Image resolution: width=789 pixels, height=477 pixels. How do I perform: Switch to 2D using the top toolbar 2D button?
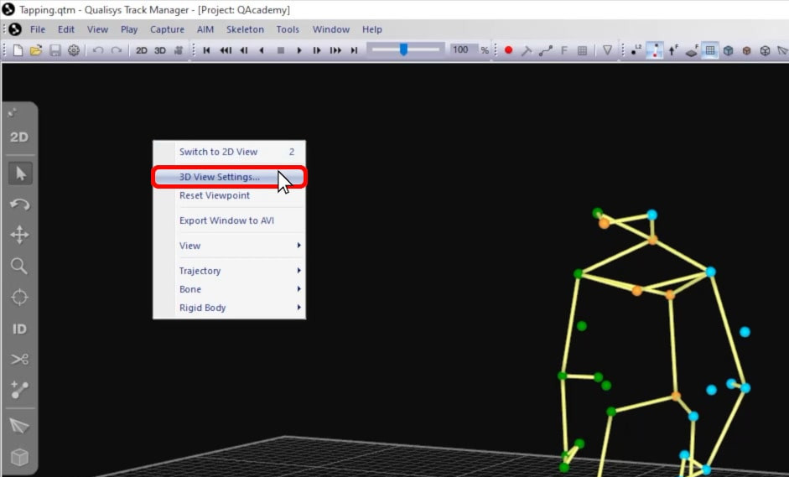142,50
